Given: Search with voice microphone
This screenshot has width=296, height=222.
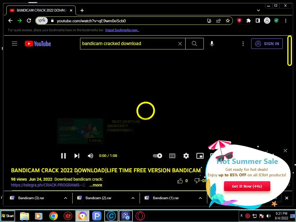Looking at the screenshot, I should tap(212, 44).
